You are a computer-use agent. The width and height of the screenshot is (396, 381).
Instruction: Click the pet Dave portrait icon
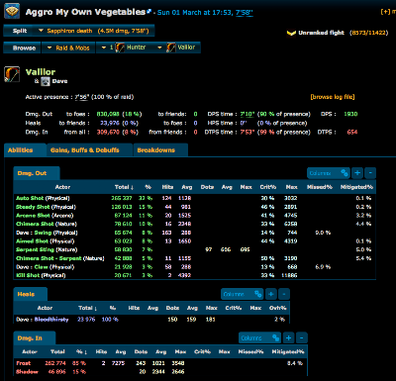point(46,81)
